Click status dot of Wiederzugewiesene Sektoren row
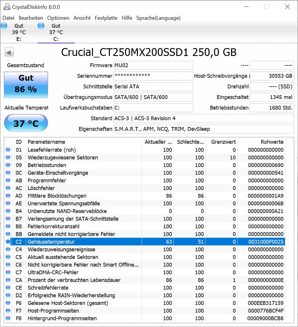Screen dimensions: 298x327 click(8, 157)
